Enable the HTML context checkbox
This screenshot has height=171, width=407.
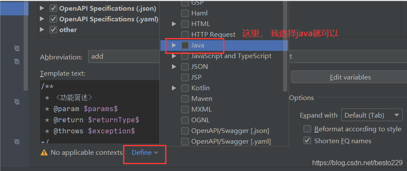185,24
